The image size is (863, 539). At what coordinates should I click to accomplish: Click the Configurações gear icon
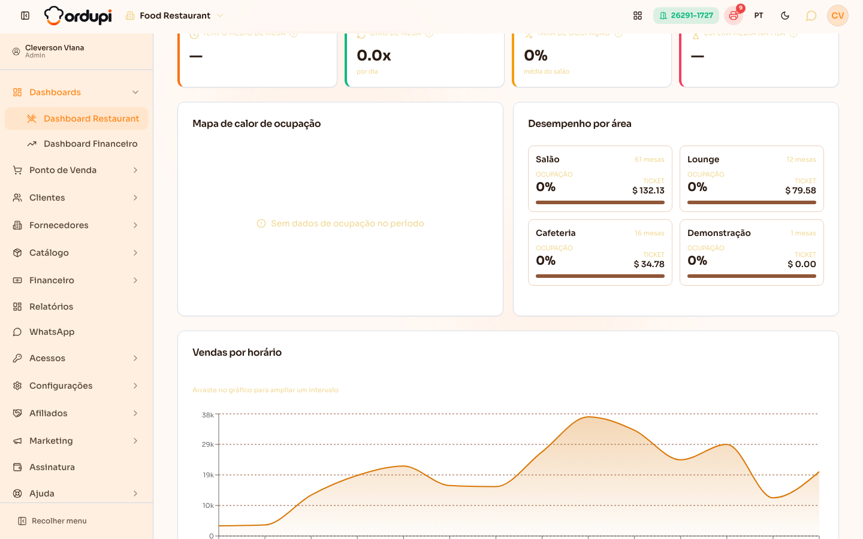pos(17,386)
